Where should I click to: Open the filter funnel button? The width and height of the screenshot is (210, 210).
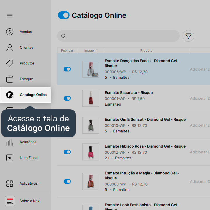coord(188,36)
